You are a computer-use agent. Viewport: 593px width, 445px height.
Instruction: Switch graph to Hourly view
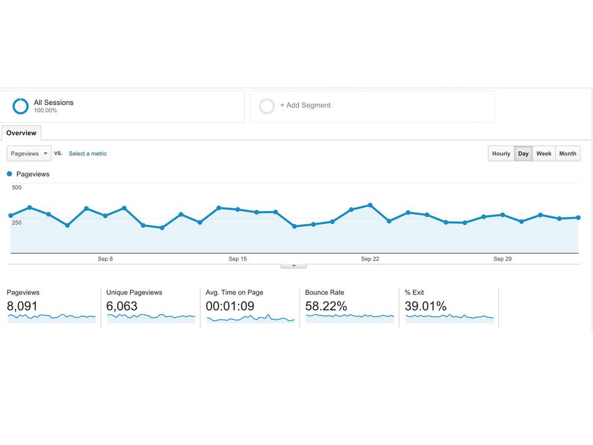[501, 154]
